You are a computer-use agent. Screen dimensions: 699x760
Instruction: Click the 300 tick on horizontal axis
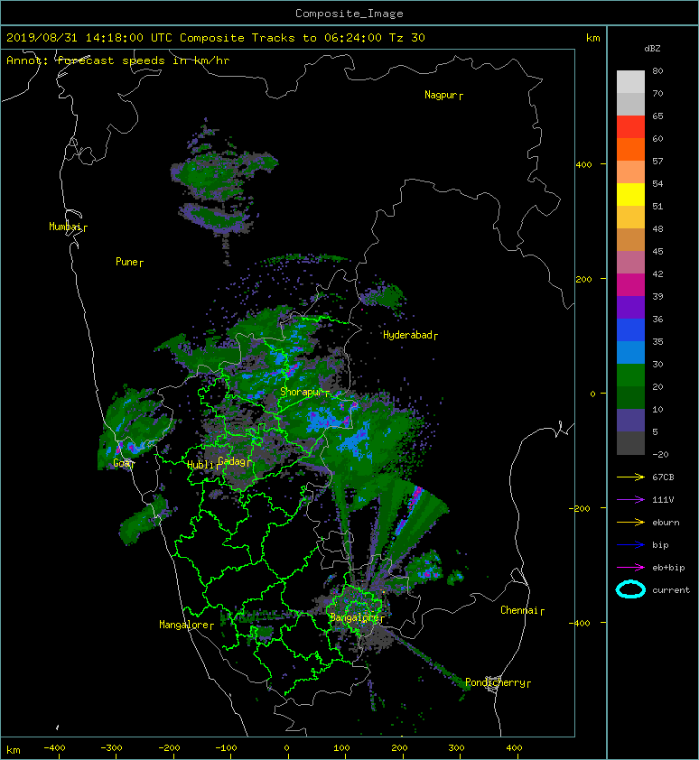(x=456, y=748)
